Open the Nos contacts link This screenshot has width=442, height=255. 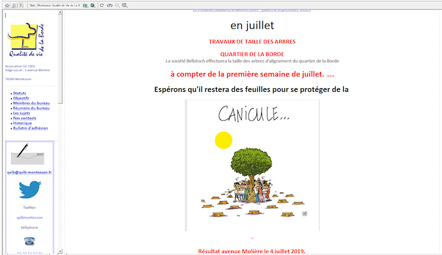(24, 118)
